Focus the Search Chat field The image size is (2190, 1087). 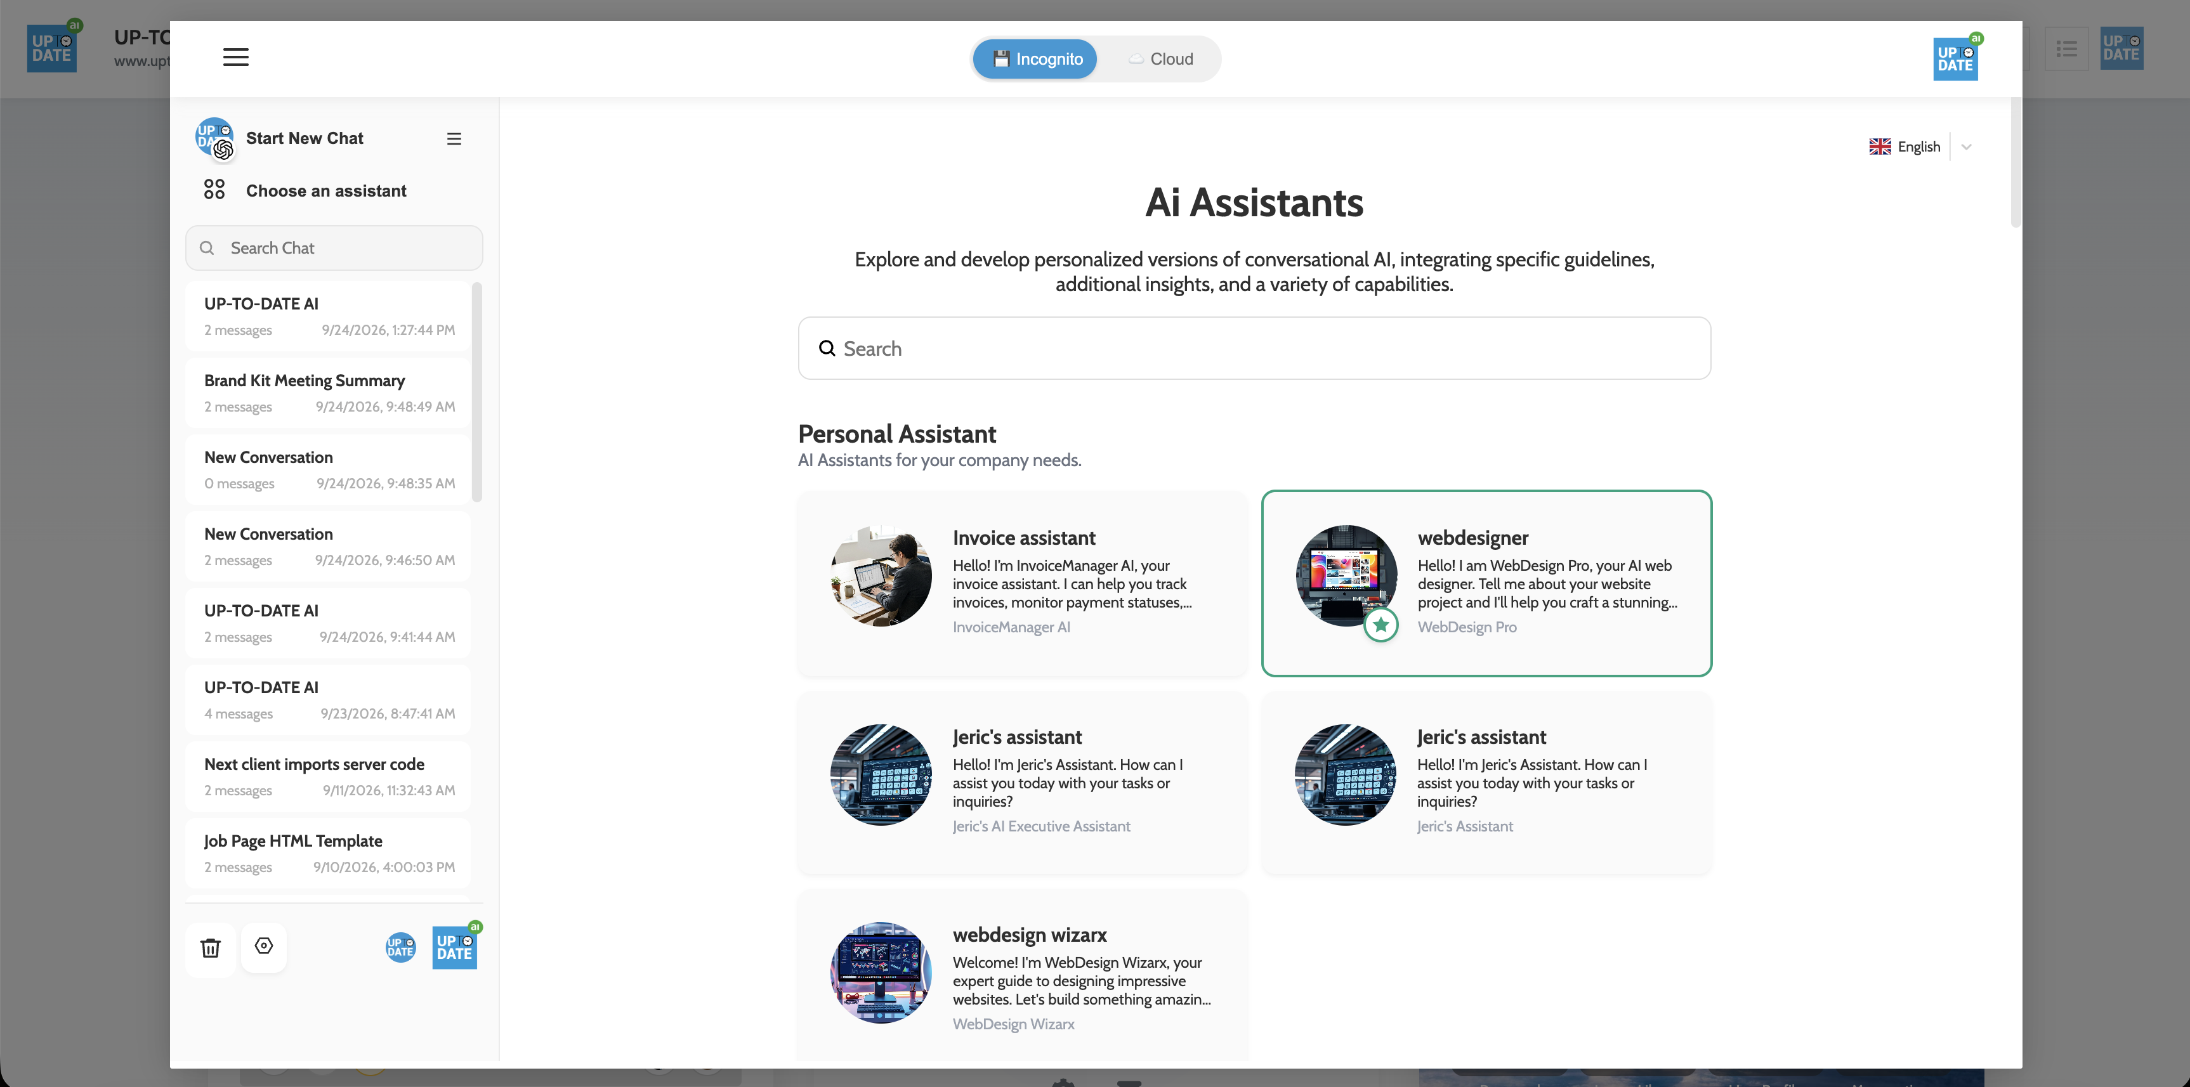point(334,248)
